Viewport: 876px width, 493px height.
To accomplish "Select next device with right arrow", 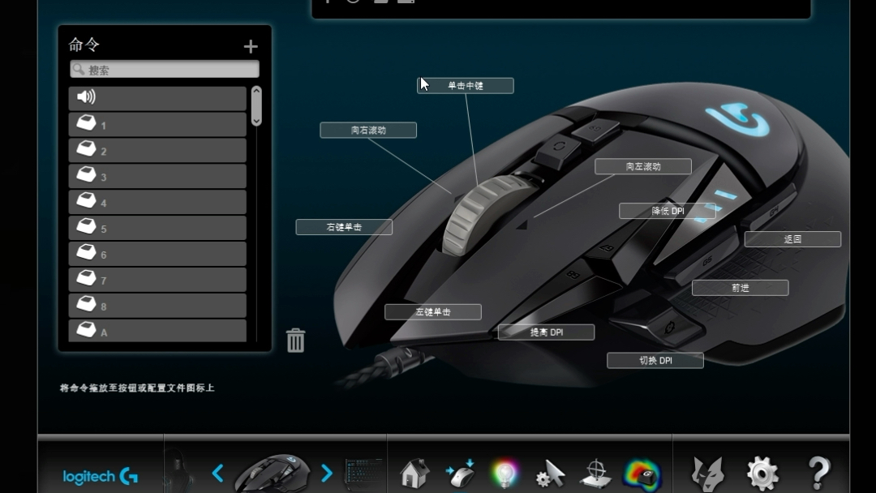I will [327, 474].
